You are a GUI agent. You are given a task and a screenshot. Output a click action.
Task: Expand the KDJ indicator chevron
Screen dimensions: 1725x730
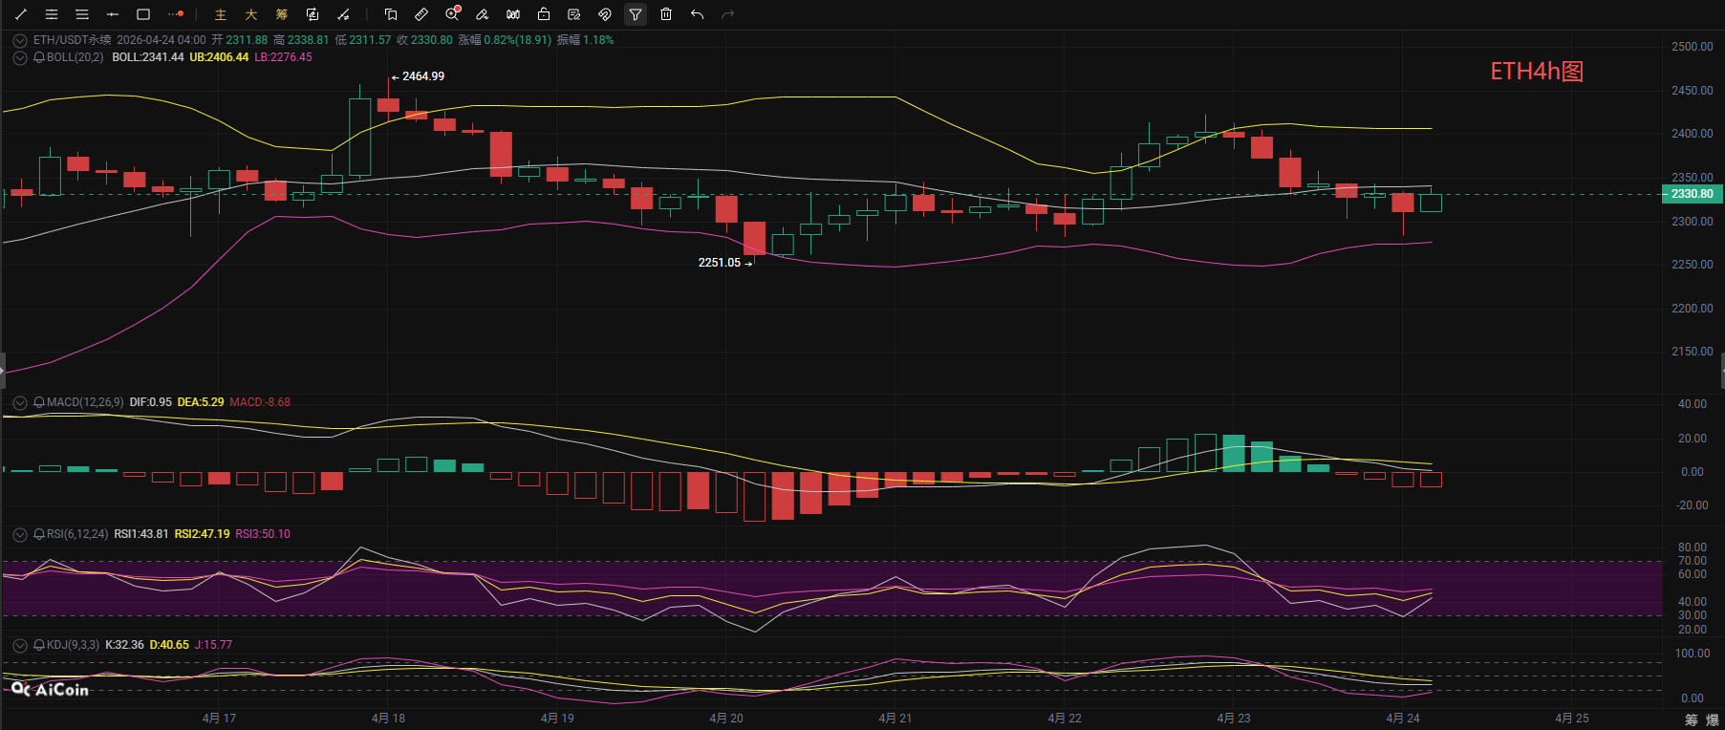tap(19, 645)
